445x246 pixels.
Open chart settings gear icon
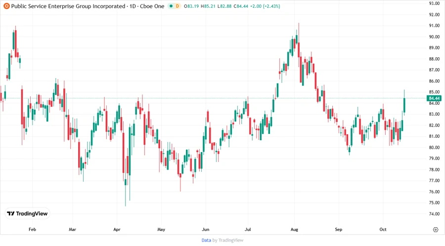436,230
